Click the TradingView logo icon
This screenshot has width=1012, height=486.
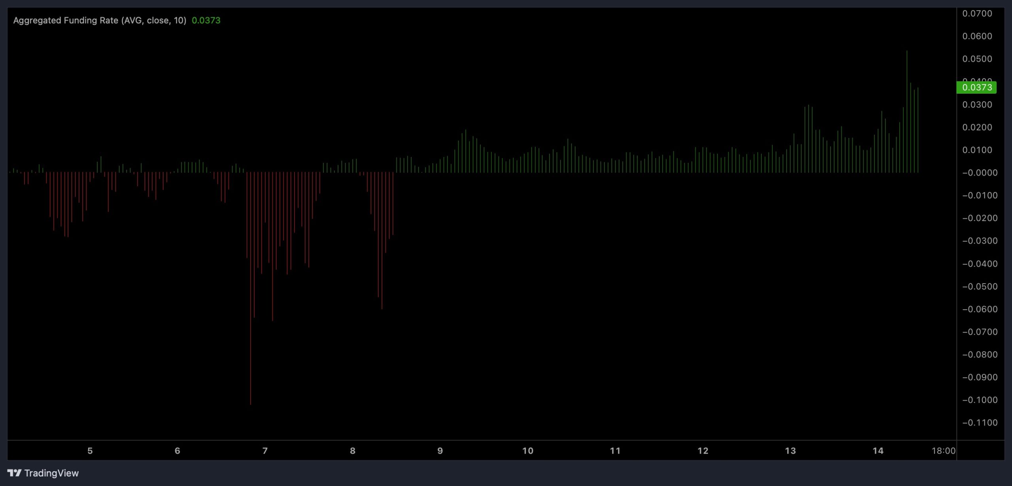click(x=14, y=473)
